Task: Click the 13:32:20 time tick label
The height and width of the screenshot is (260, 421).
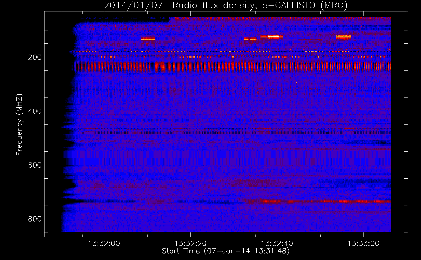Action: click(x=190, y=244)
